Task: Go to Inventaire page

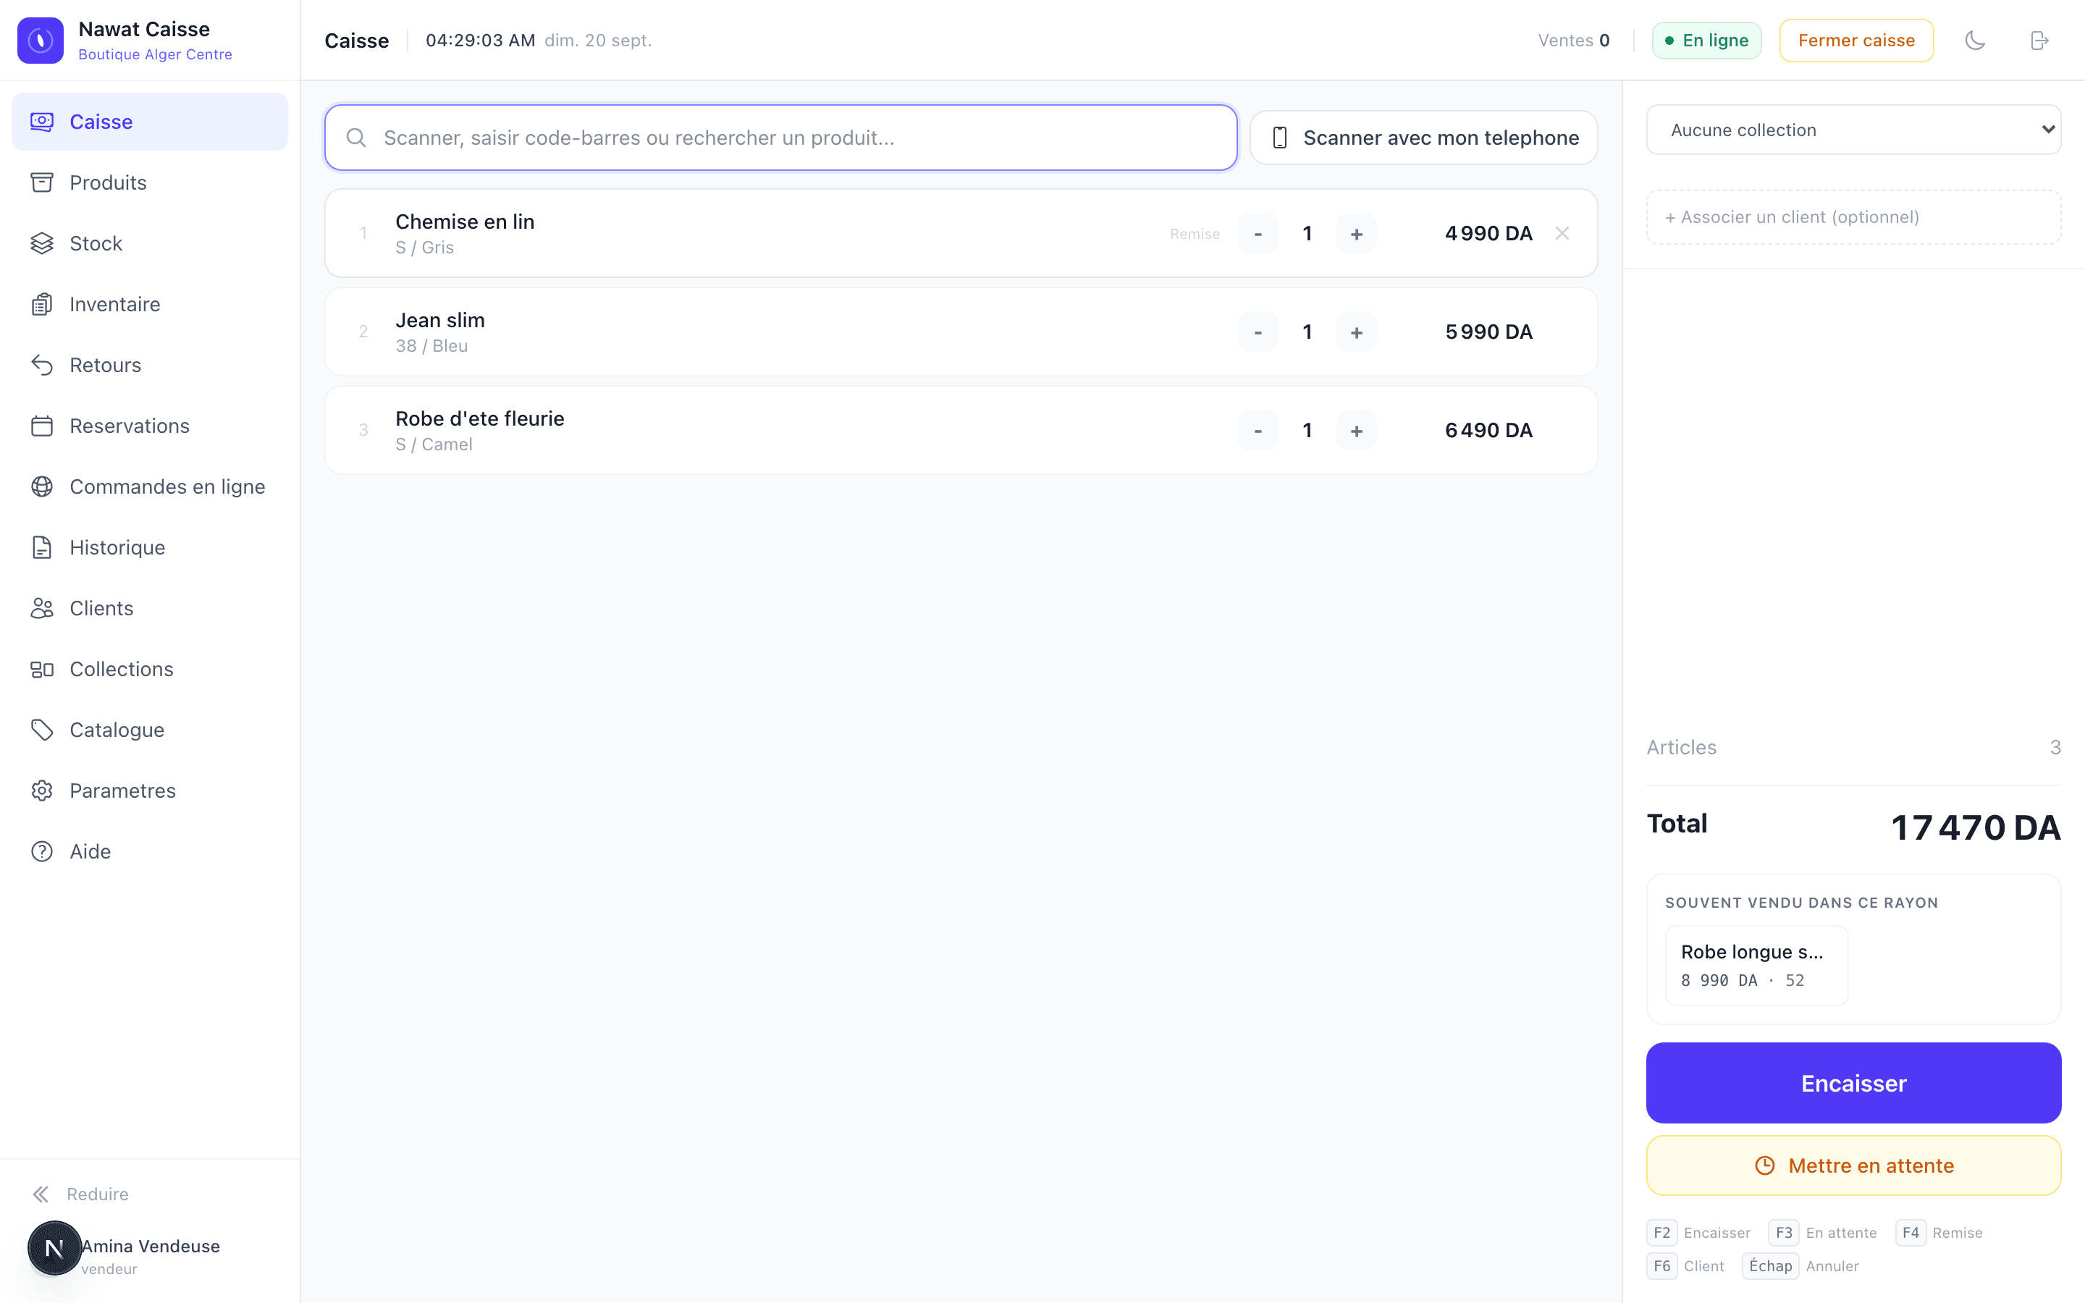Action: 150,304
